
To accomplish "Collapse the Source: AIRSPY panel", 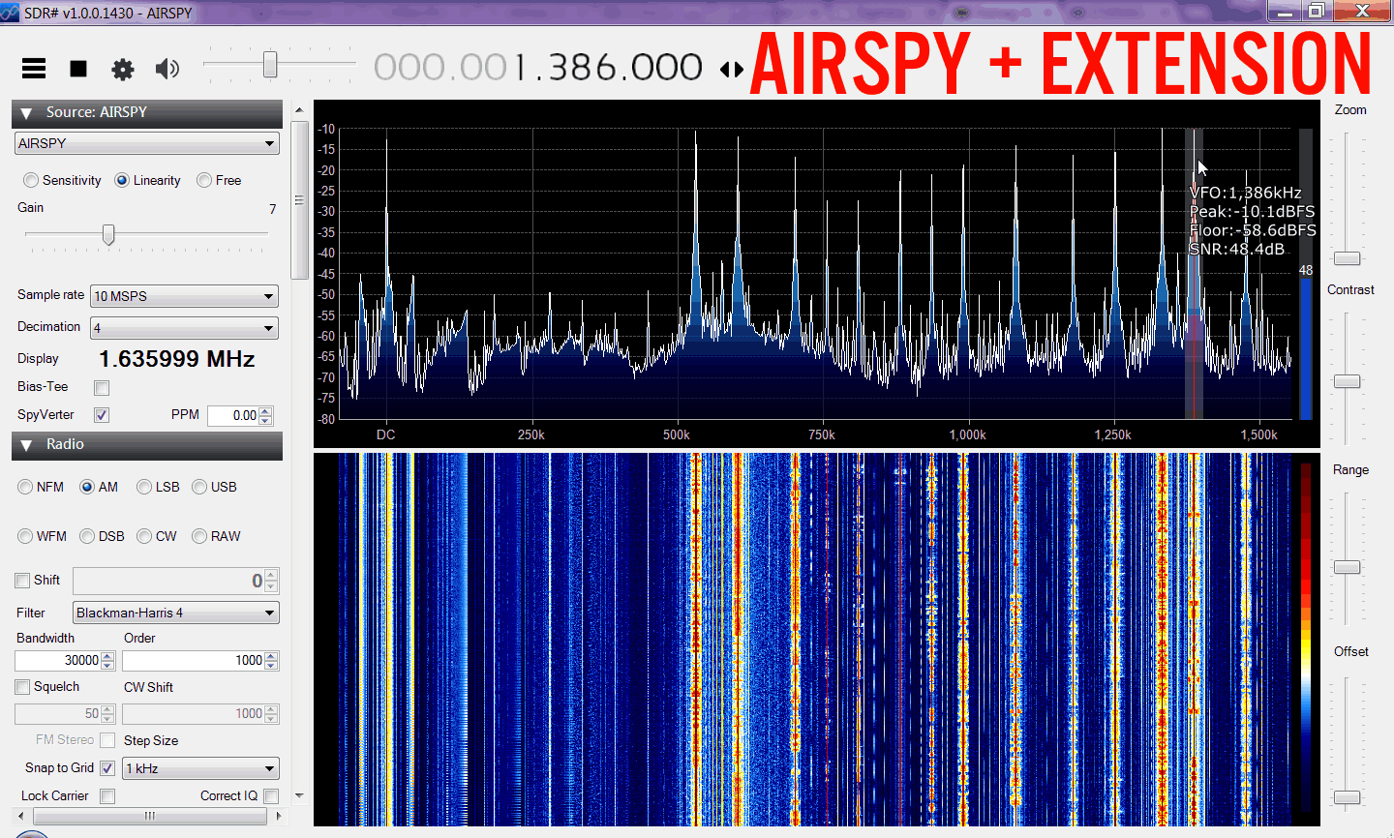I will pyautogui.click(x=27, y=113).
